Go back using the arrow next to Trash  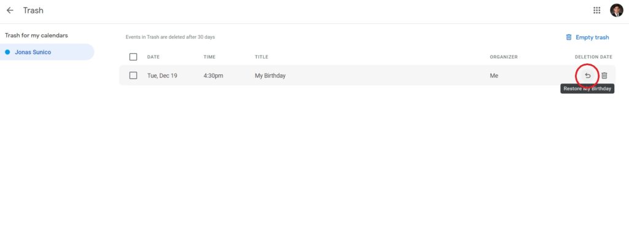coord(10,10)
